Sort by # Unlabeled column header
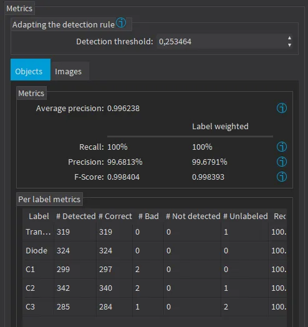The width and height of the screenshot is (308, 327). tap(245, 217)
